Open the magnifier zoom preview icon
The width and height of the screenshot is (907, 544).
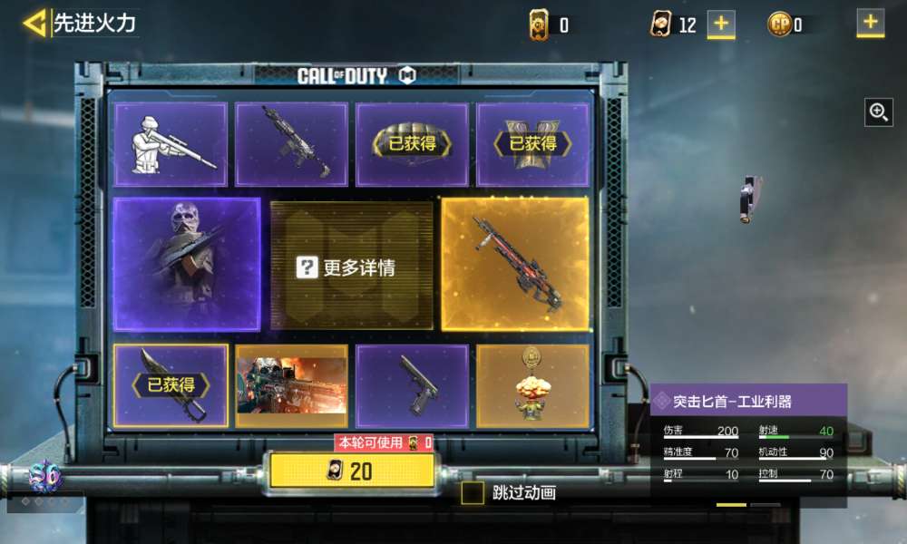(x=879, y=112)
